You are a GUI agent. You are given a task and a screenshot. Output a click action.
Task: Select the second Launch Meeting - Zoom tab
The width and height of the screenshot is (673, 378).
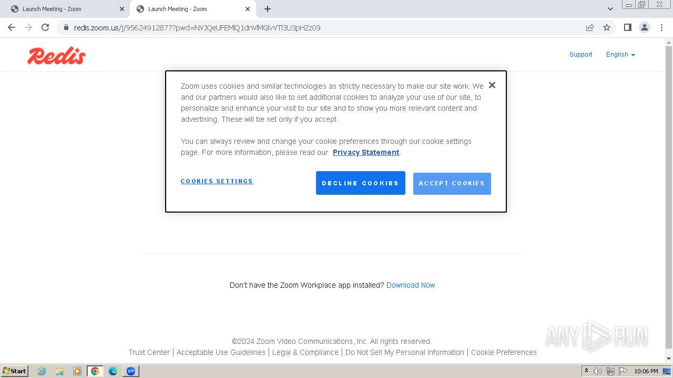pos(192,9)
